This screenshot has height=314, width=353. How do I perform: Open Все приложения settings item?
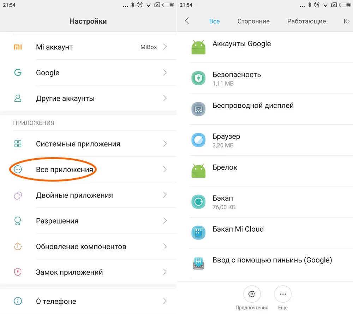coord(88,170)
